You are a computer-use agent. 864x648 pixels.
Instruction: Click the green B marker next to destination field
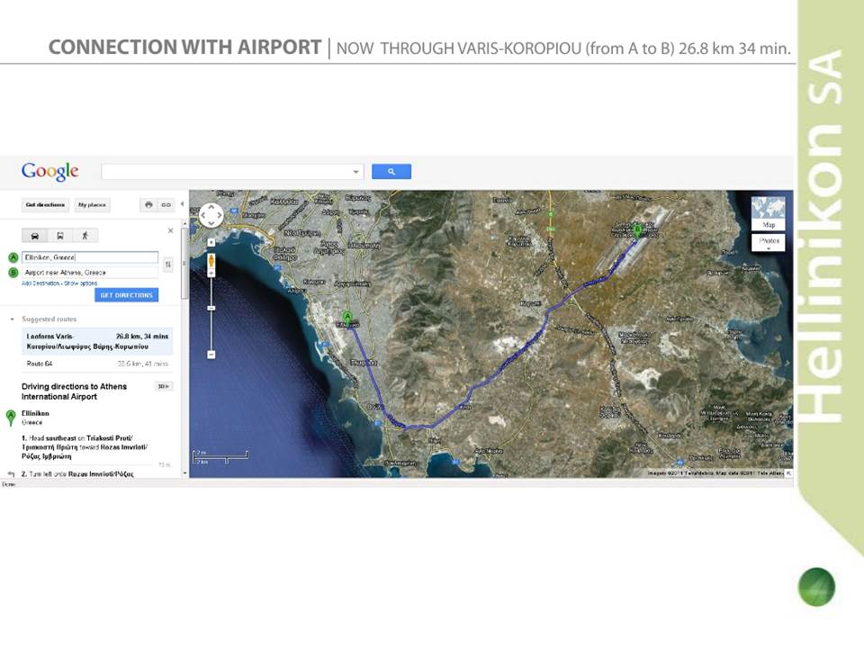13,272
